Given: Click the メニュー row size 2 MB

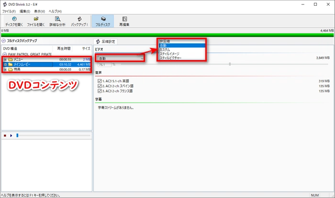Looking at the screenshot, I should [x=87, y=59].
